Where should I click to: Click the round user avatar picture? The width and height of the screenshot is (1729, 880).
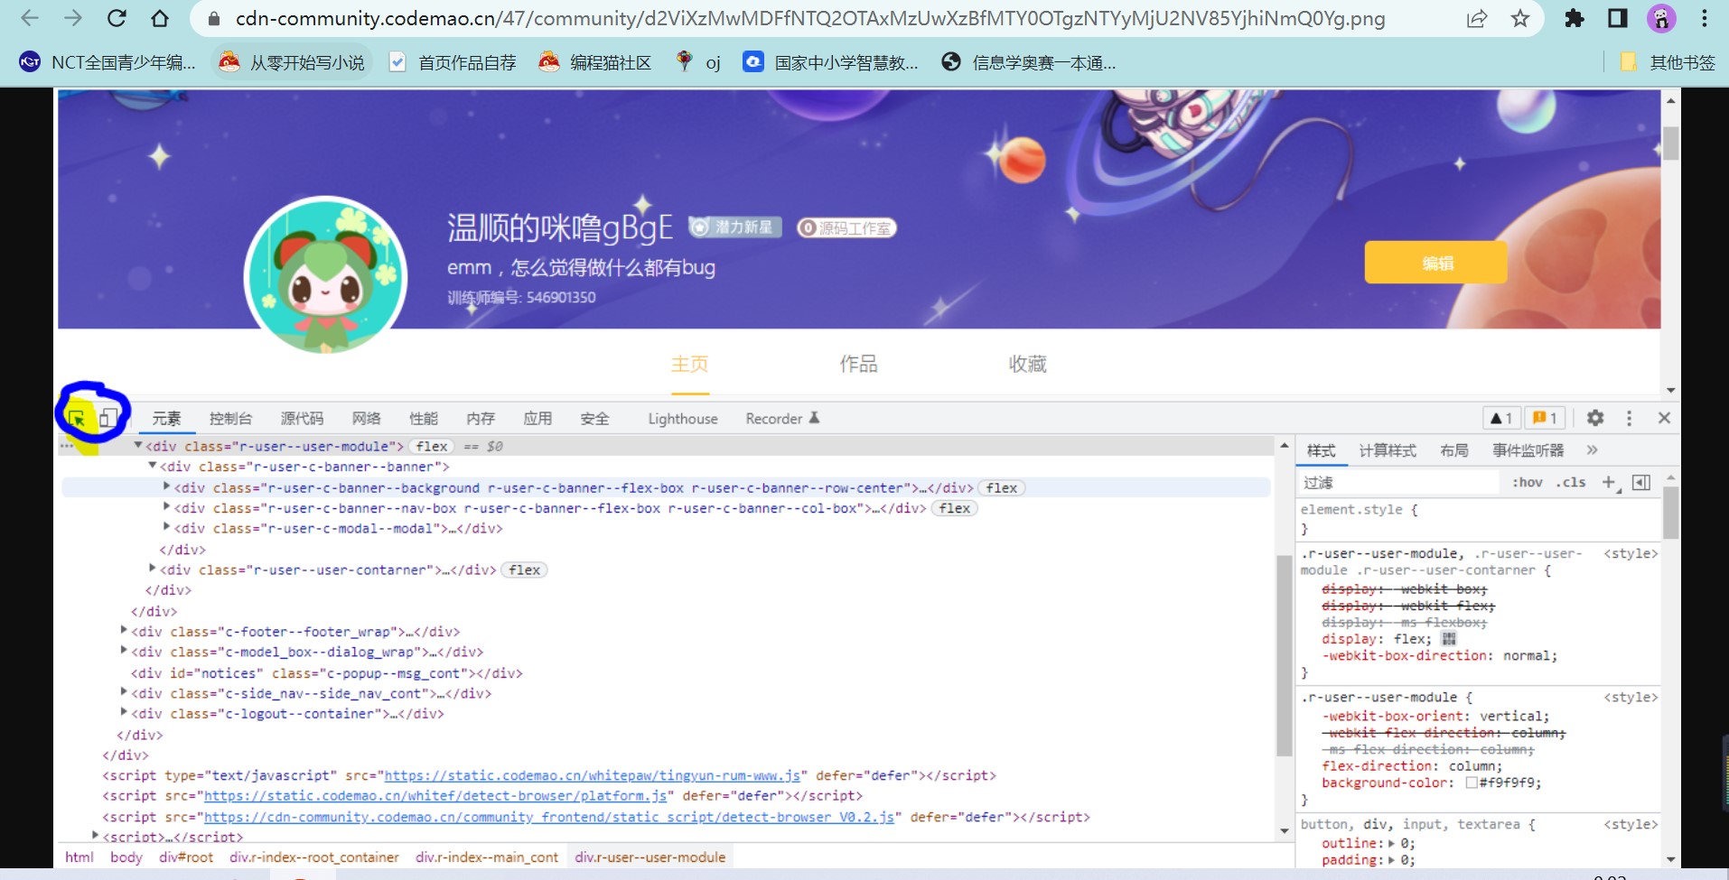[x=325, y=277]
